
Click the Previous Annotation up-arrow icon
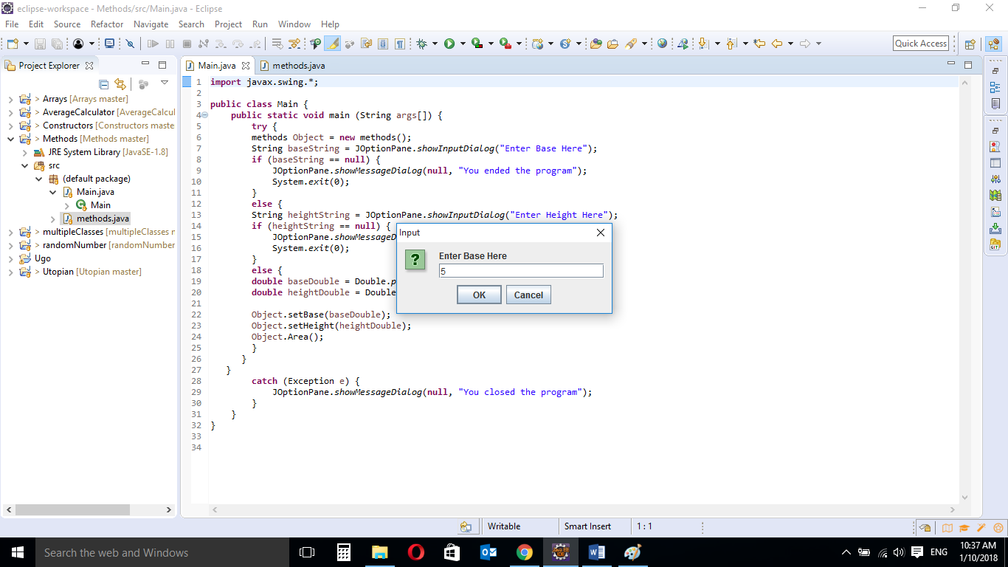pyautogui.click(x=732, y=44)
